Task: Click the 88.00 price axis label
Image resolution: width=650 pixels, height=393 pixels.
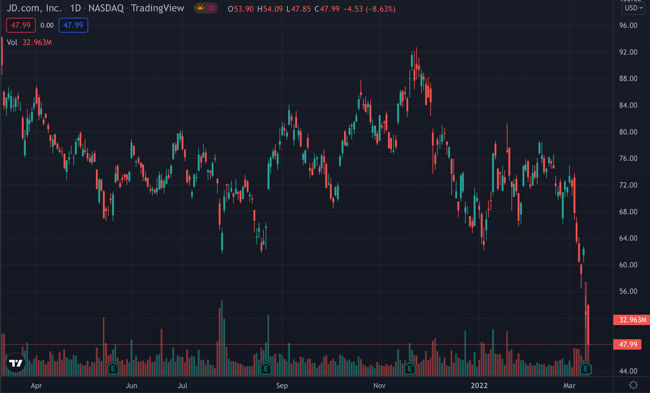Action: pos(628,78)
